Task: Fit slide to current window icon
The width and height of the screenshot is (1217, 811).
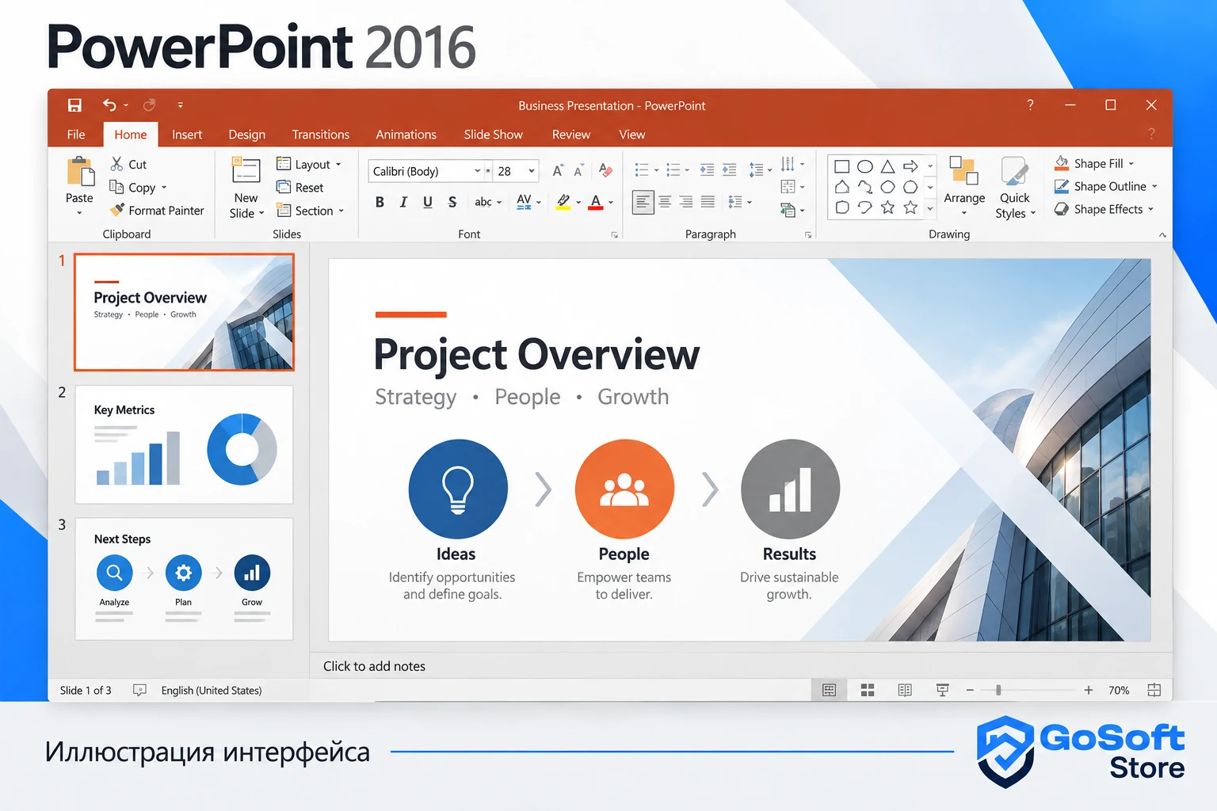Action: [1154, 691]
